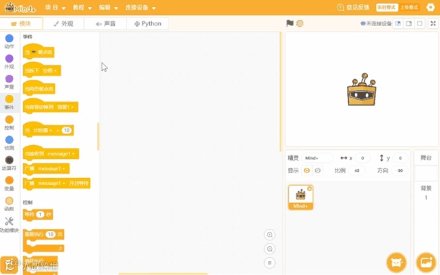Viewport: 440px width, 275px height.
Task: Open 项目 menu
Action: [55, 8]
